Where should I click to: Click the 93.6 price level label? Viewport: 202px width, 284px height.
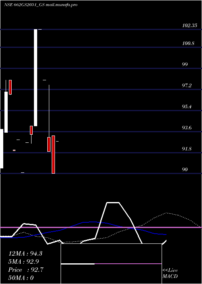187,128
